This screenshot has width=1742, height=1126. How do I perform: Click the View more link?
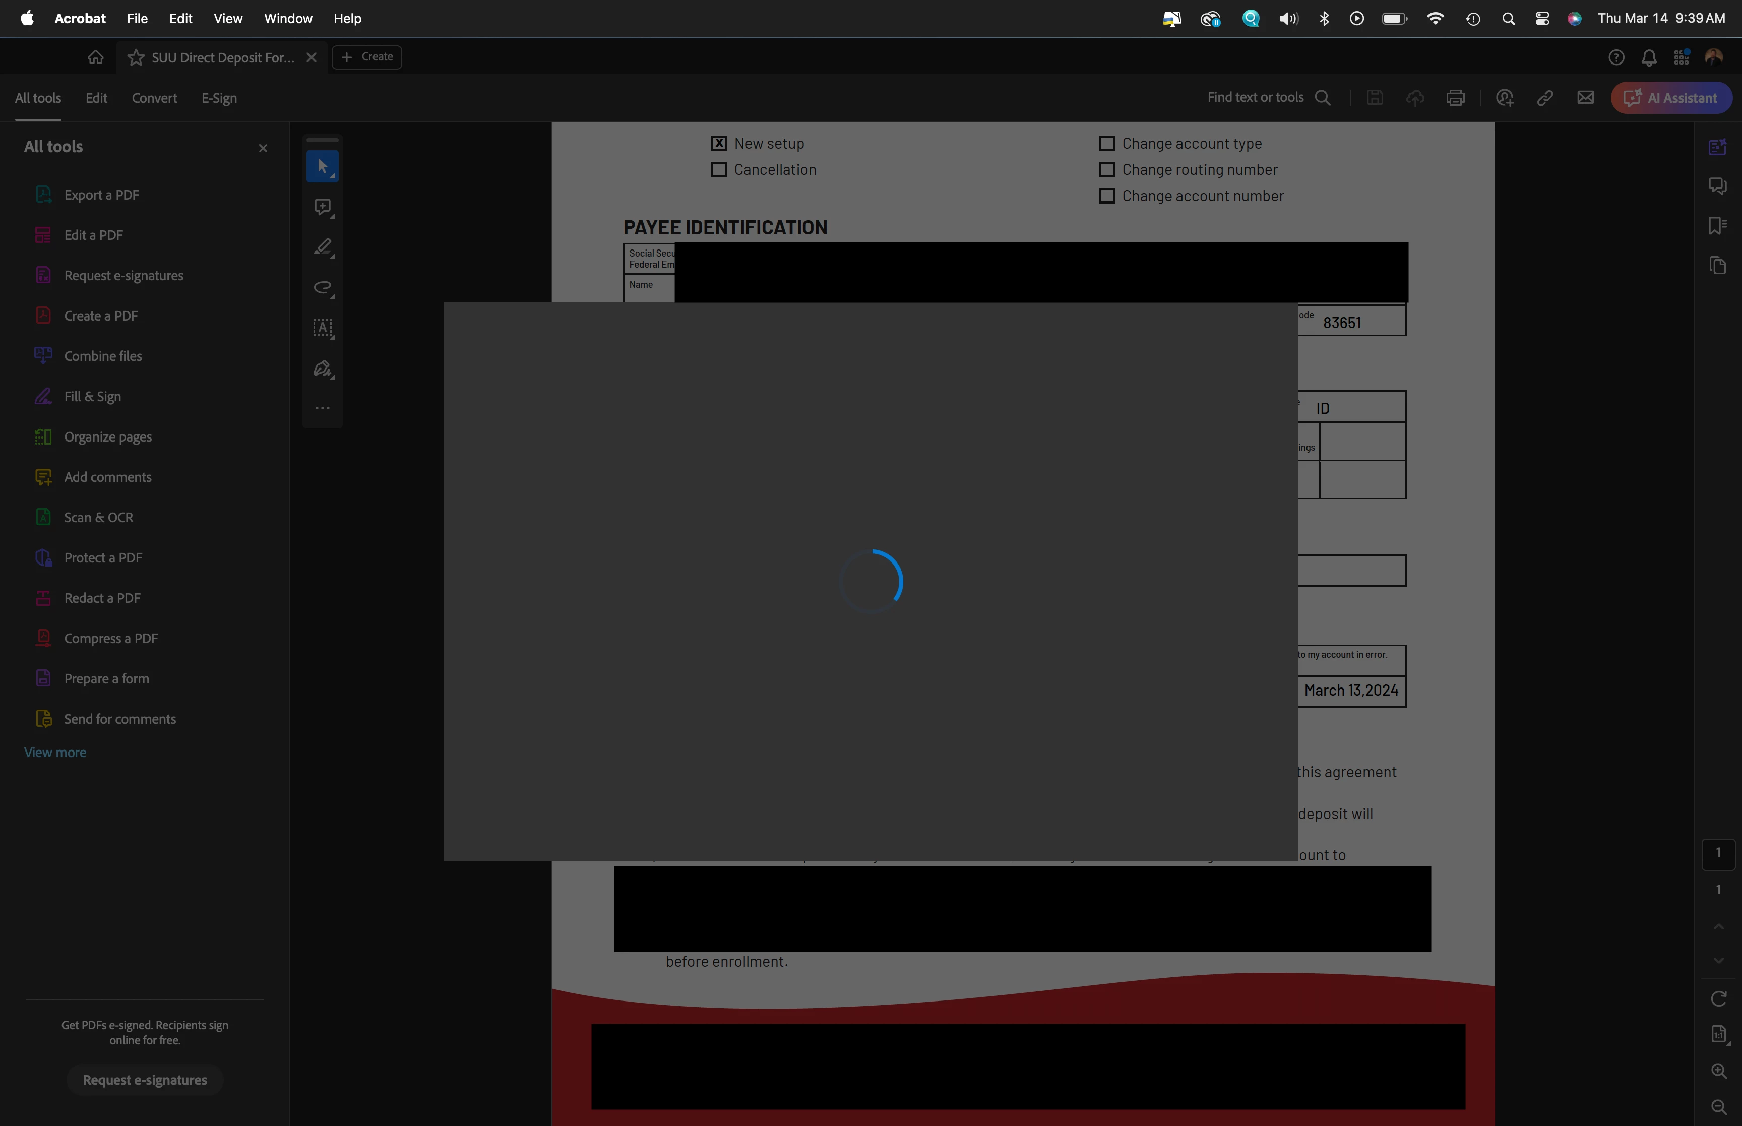click(x=55, y=753)
